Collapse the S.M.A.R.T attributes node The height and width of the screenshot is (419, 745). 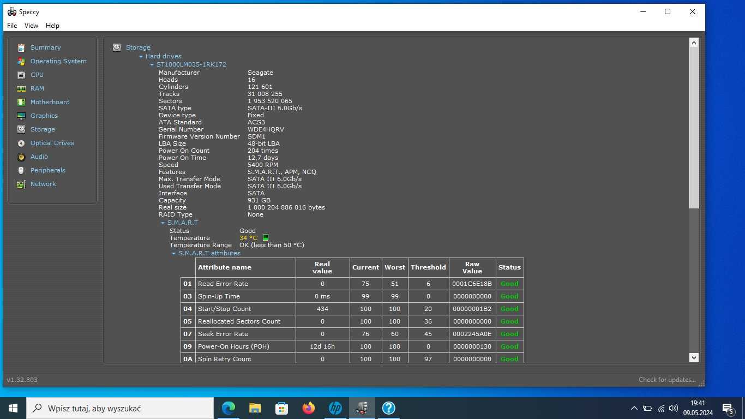coord(173,253)
